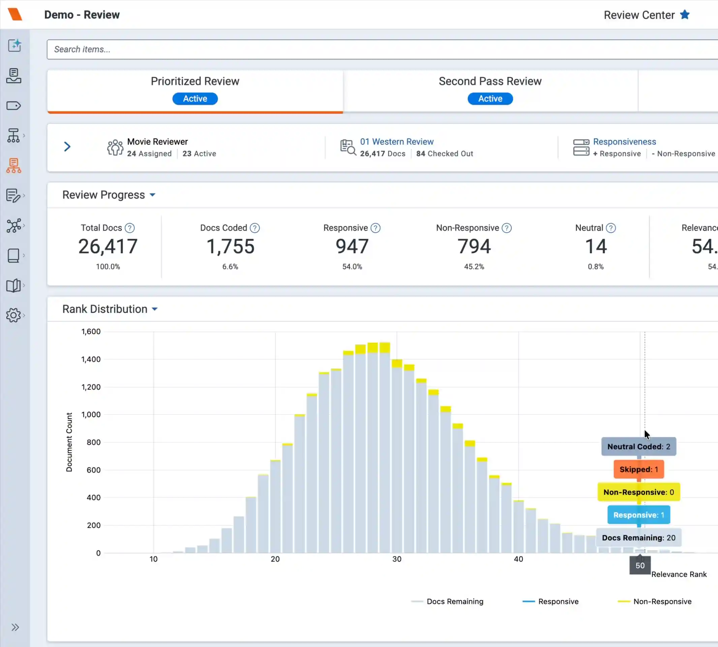This screenshot has height=647, width=718.
Task: Click in the Search items field
Action: click(x=382, y=50)
